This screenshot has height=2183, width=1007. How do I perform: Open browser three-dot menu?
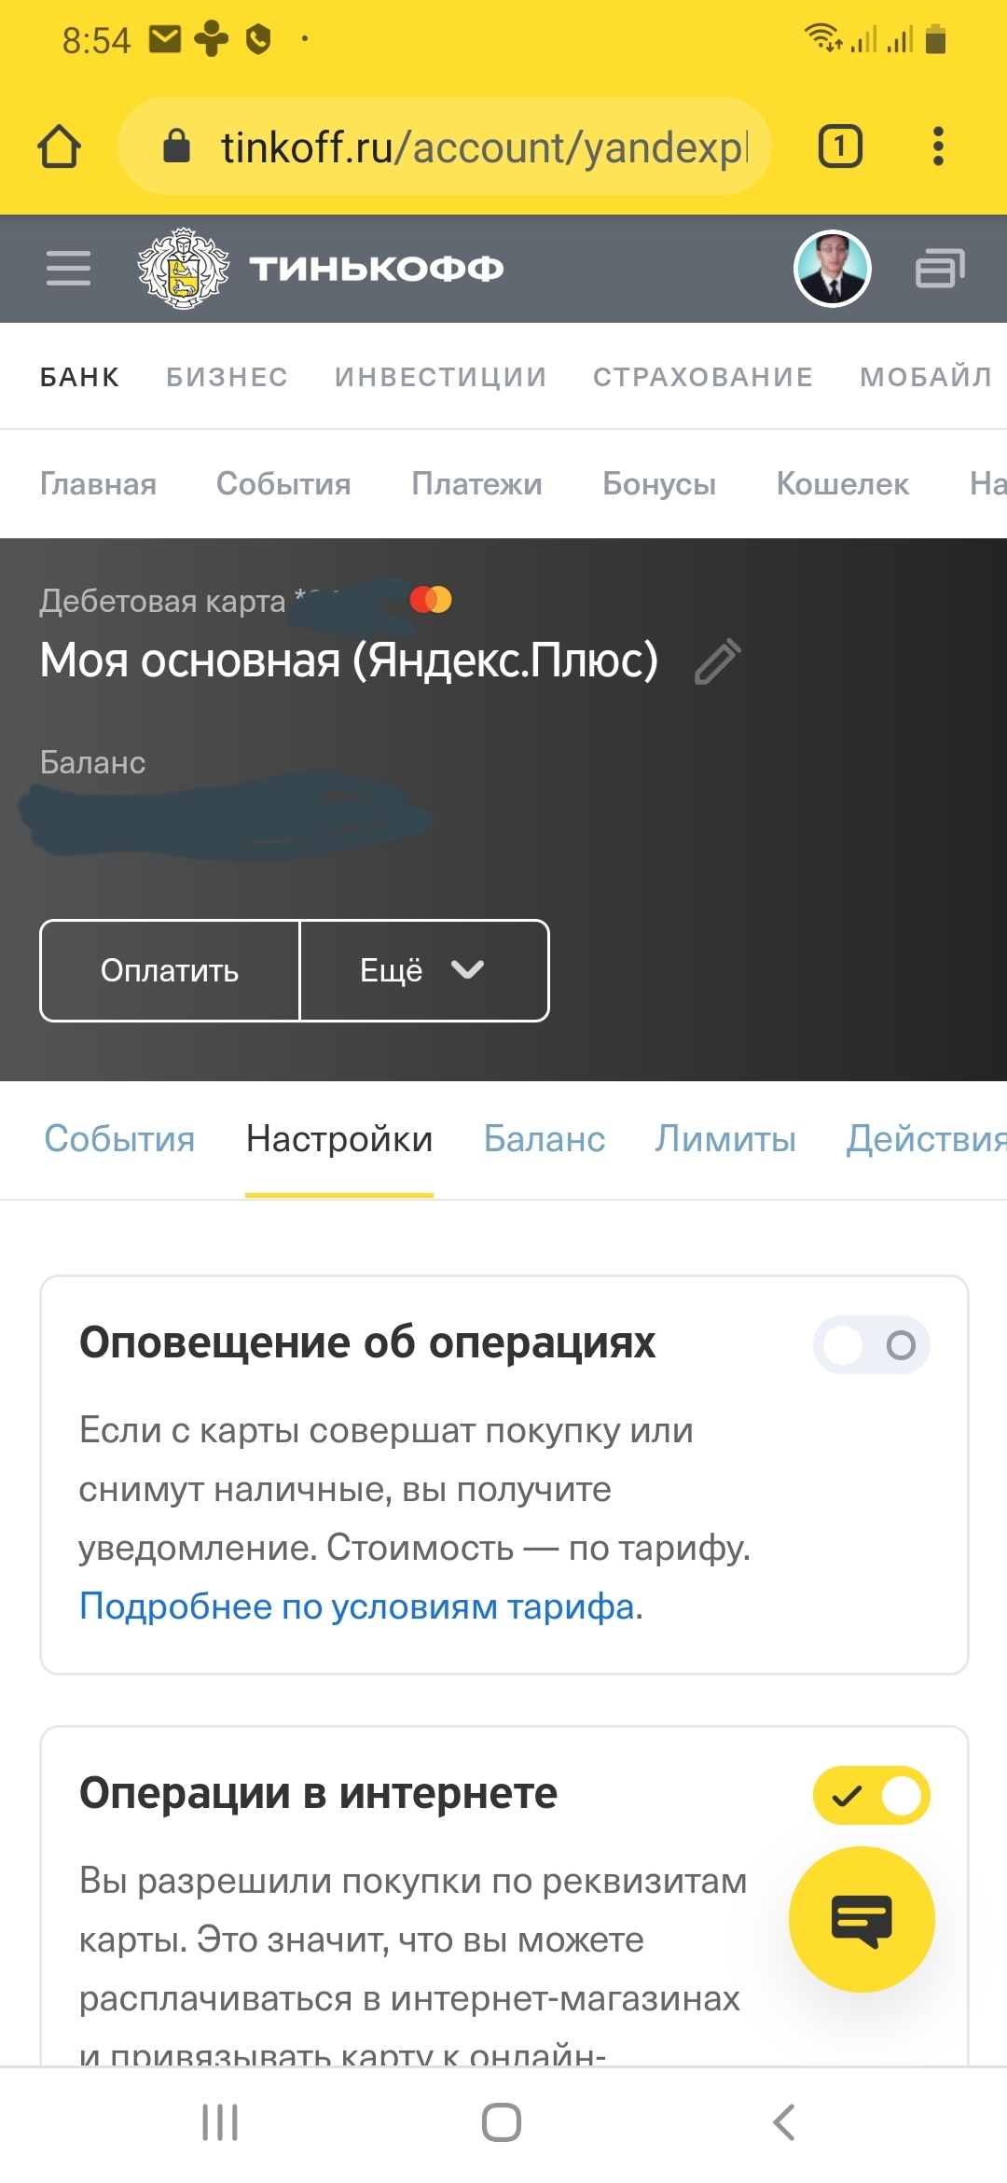[x=938, y=146]
